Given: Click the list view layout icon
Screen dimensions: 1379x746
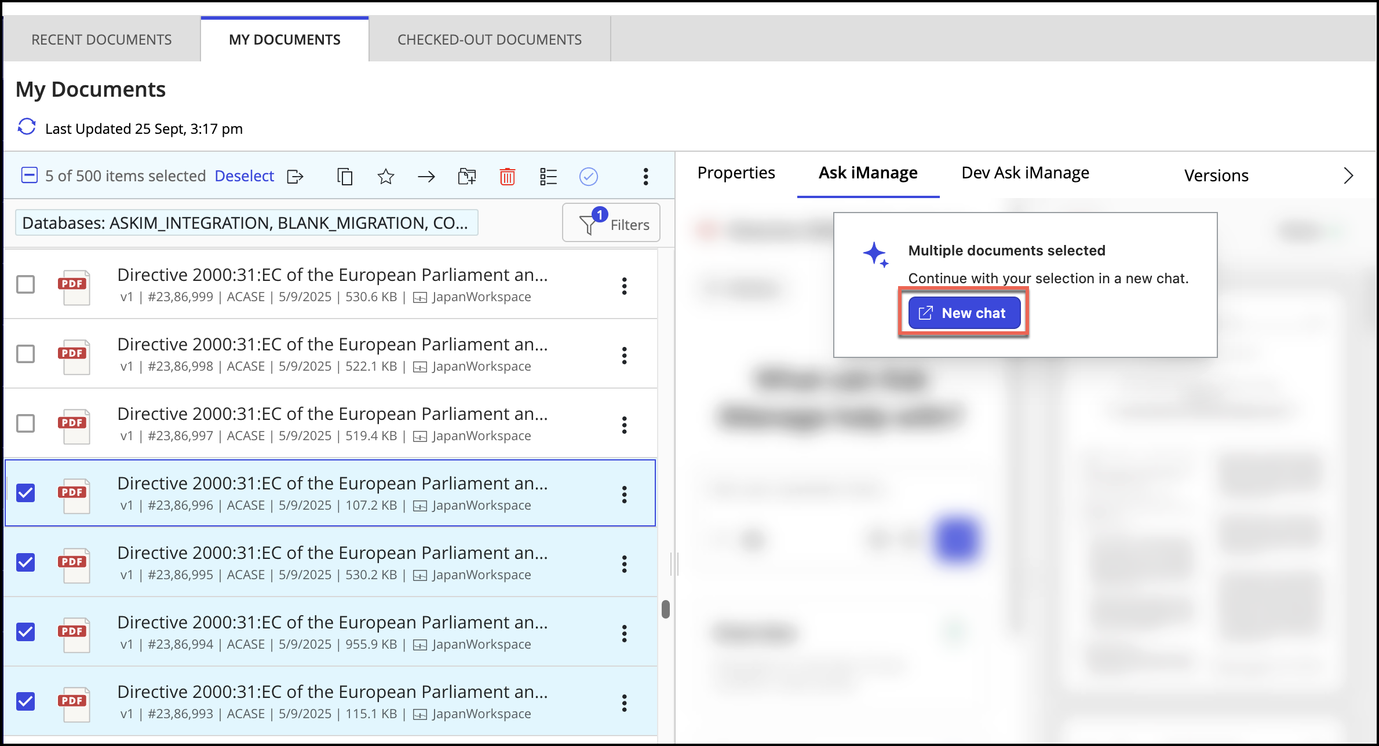Looking at the screenshot, I should pos(548,176).
